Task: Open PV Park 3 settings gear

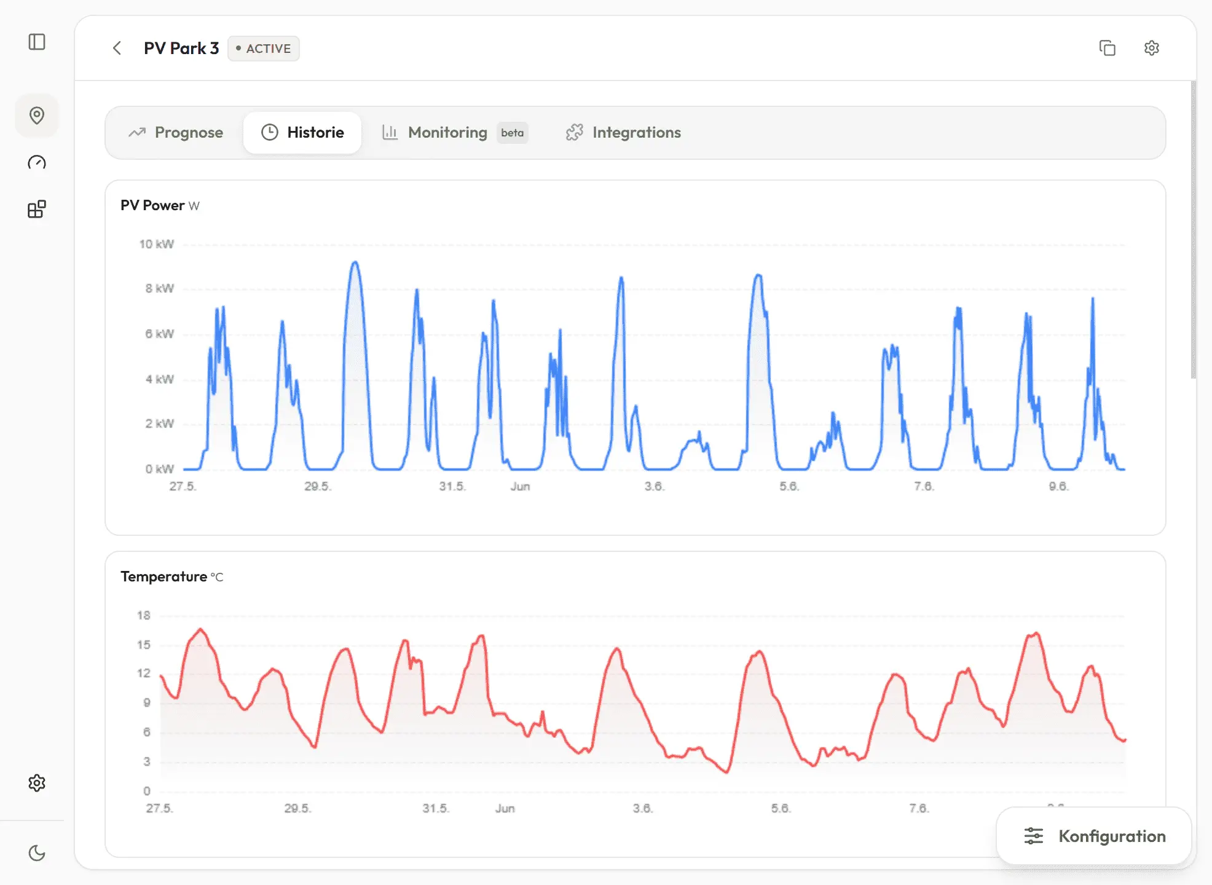Action: coord(1151,48)
